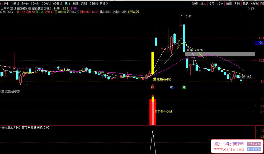This screenshot has height=154, width=264.
Task: Select the 30分钟 period tab
Action: pyautogui.click(x=46, y=3)
